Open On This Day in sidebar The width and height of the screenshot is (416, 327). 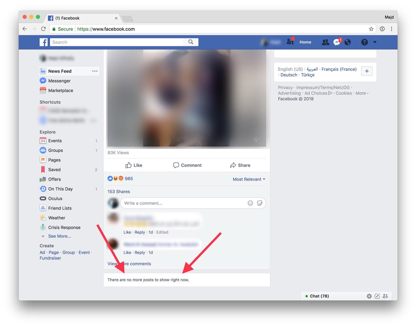click(x=60, y=189)
